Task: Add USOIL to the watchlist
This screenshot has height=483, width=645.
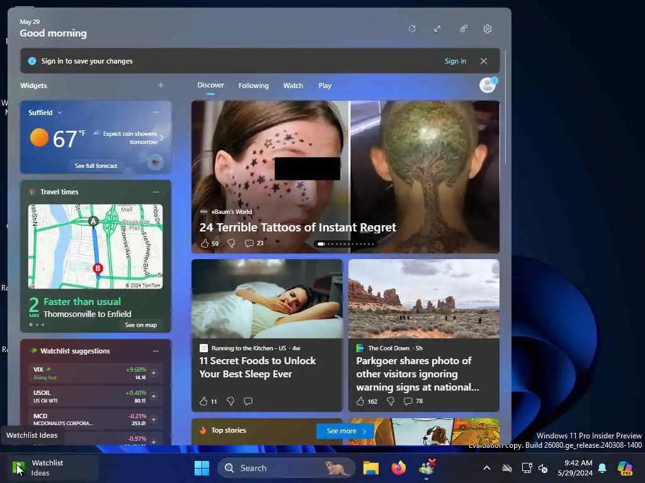Action: [x=154, y=396]
